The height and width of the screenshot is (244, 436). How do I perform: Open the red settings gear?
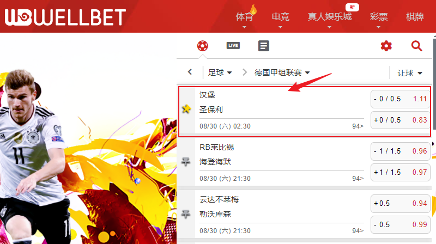click(x=386, y=46)
